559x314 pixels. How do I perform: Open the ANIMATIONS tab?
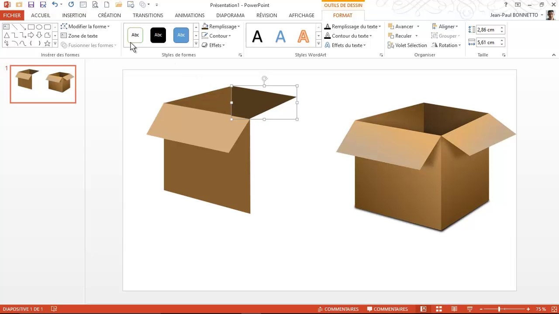point(190,15)
